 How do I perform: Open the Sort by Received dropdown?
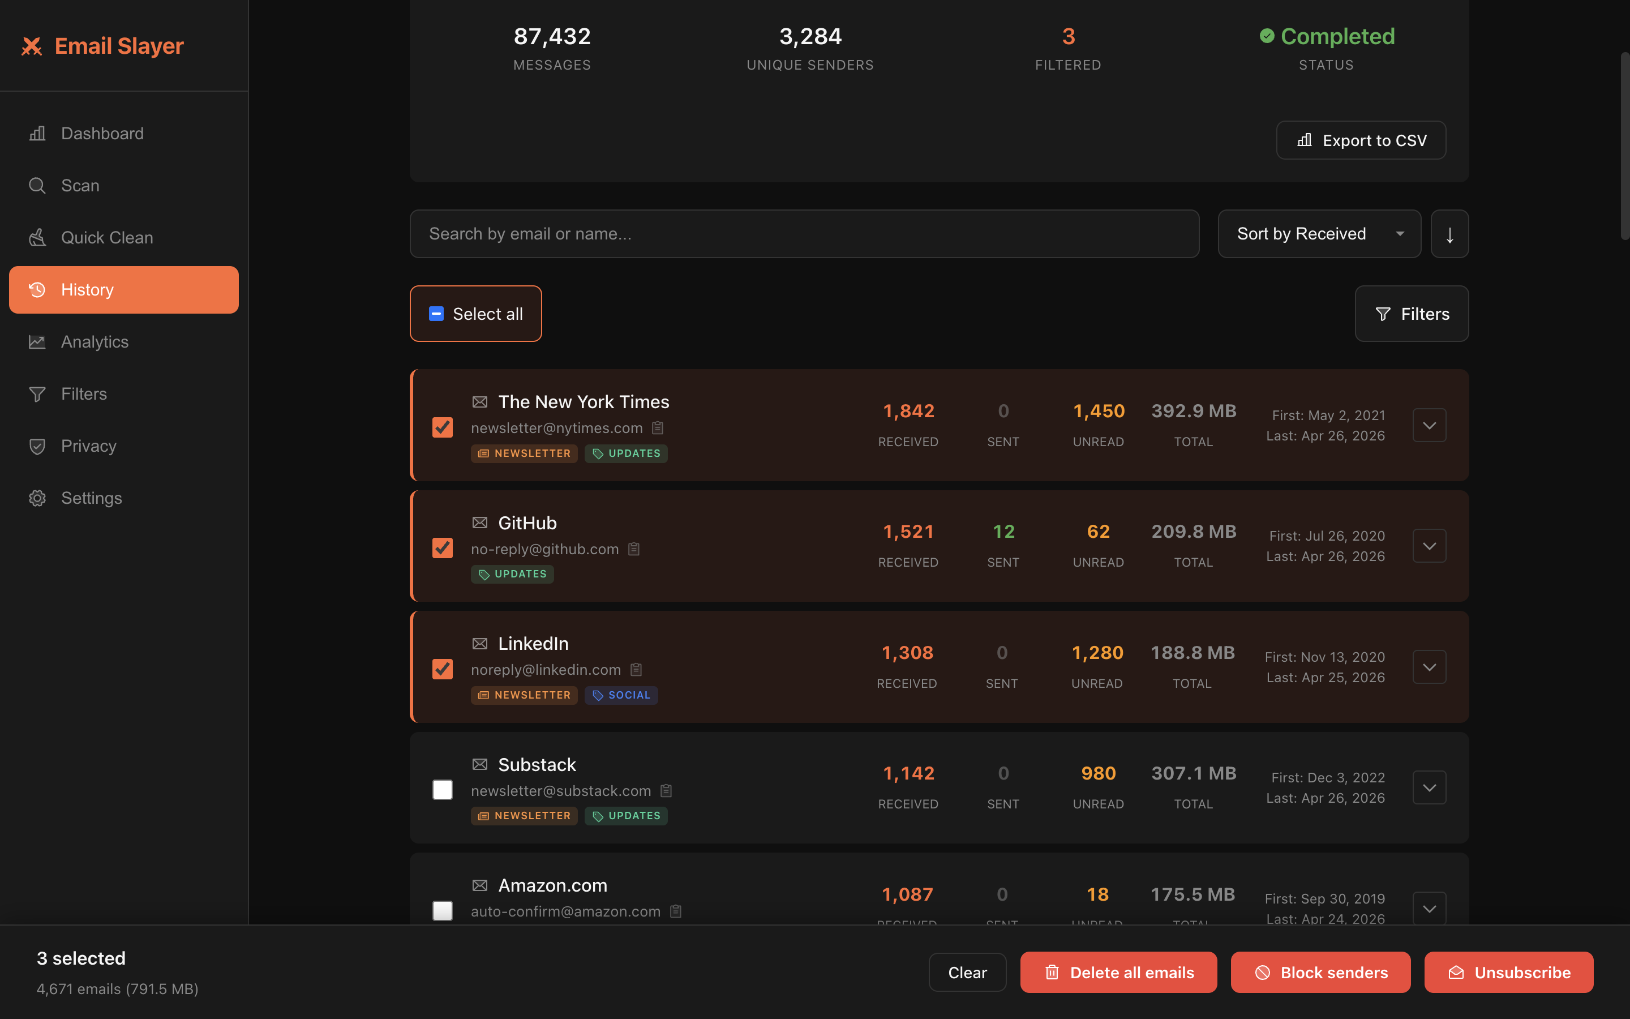point(1319,234)
